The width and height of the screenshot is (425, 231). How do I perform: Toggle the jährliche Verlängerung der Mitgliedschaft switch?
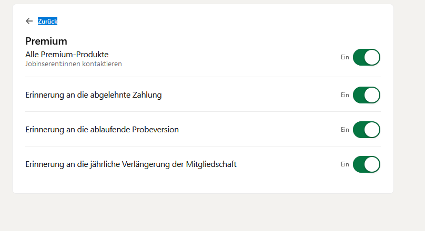(366, 164)
